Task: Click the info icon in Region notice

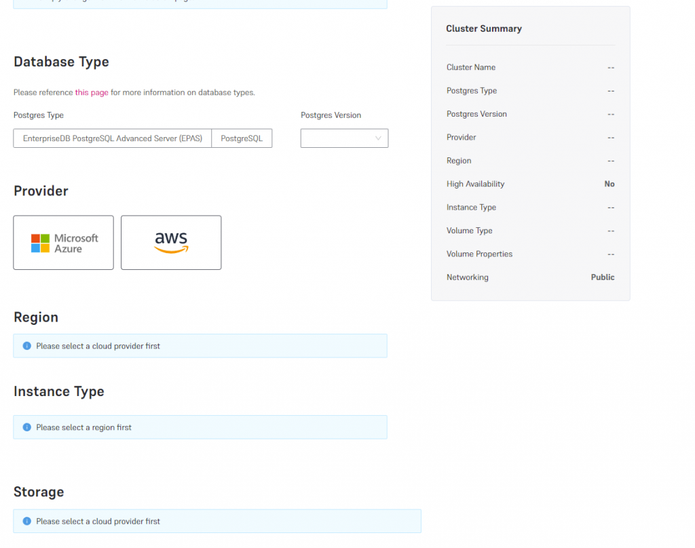Action: [x=27, y=346]
